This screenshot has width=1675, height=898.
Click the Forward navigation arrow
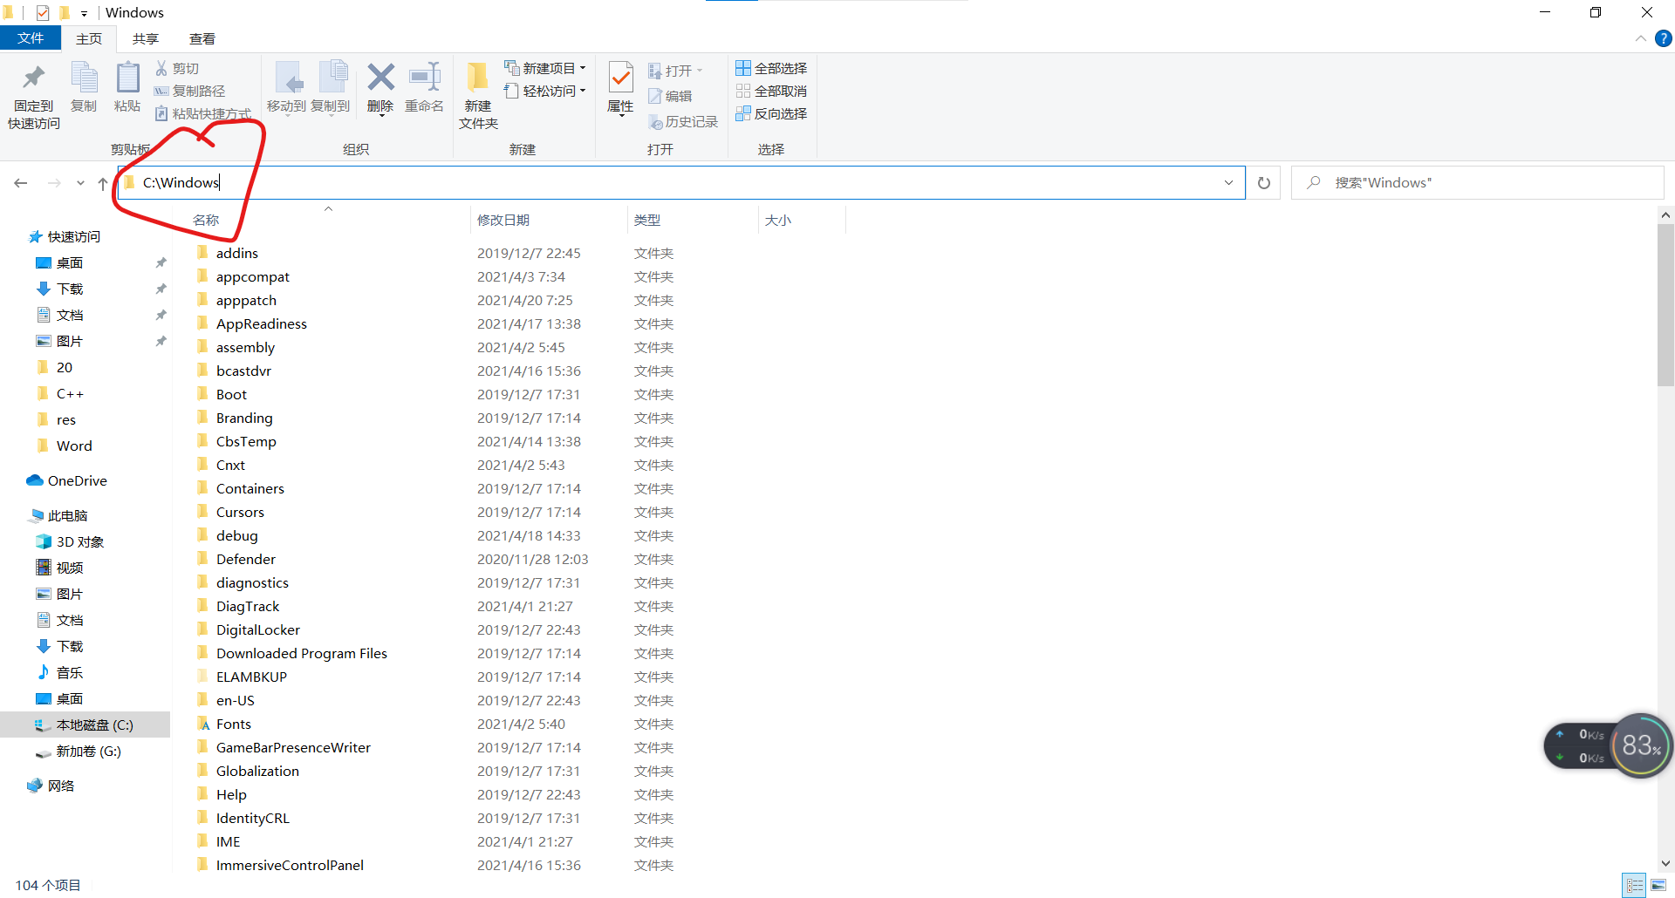(54, 183)
